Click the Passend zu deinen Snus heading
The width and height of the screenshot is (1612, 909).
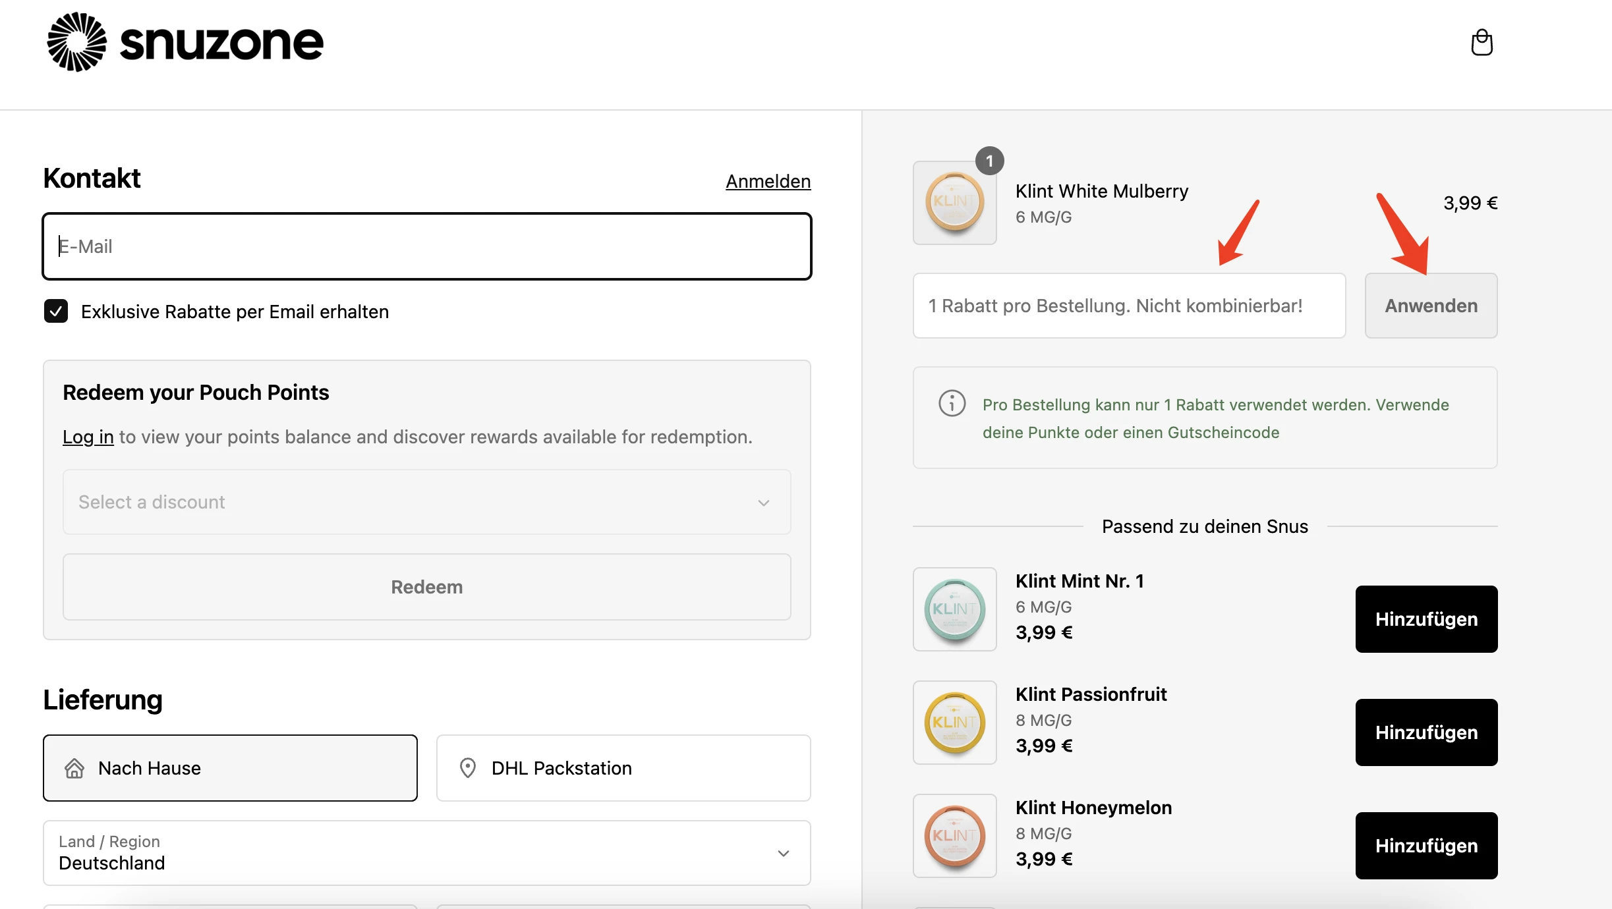click(x=1205, y=526)
